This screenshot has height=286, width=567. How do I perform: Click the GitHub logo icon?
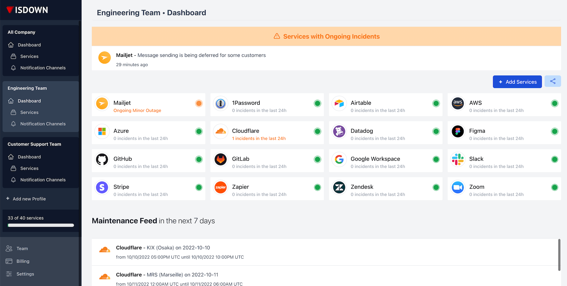coord(102,159)
